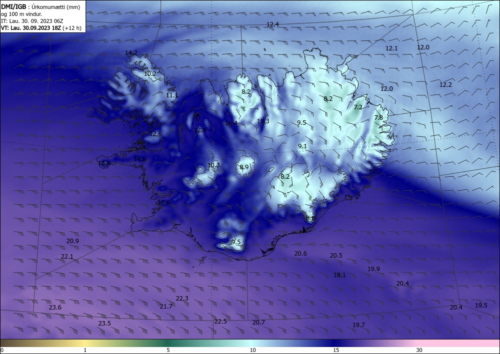Click the 'VT: Lau. 30.09.2023 18Z (+12 h)' line
The width and height of the screenshot is (500, 354).
click(x=41, y=28)
